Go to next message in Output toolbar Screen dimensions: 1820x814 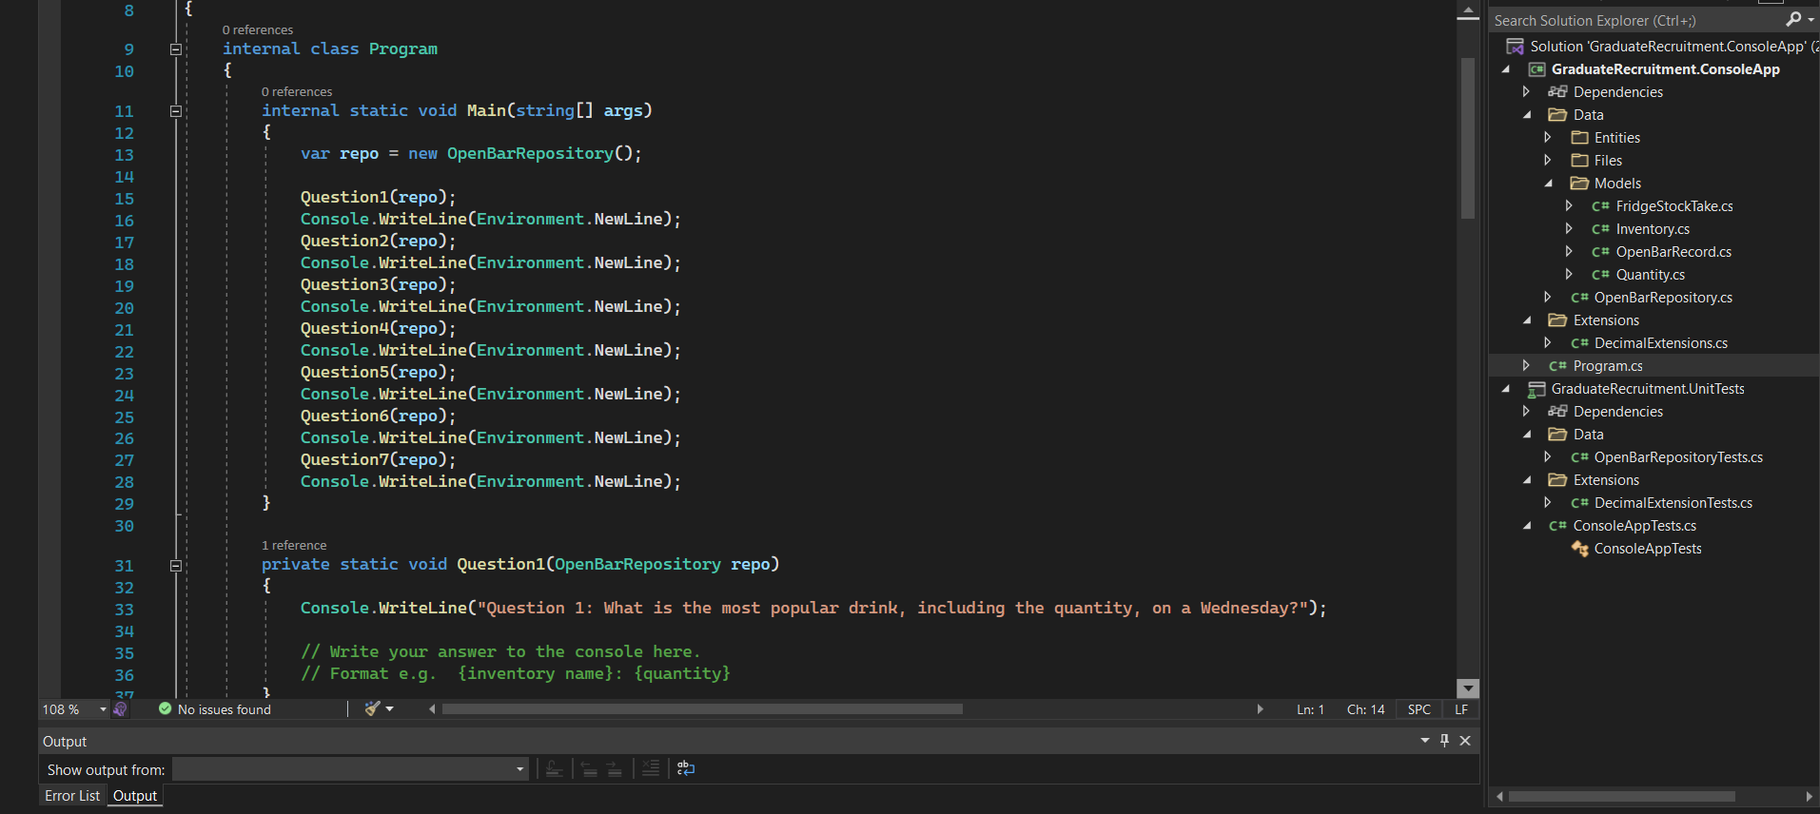[x=615, y=769]
